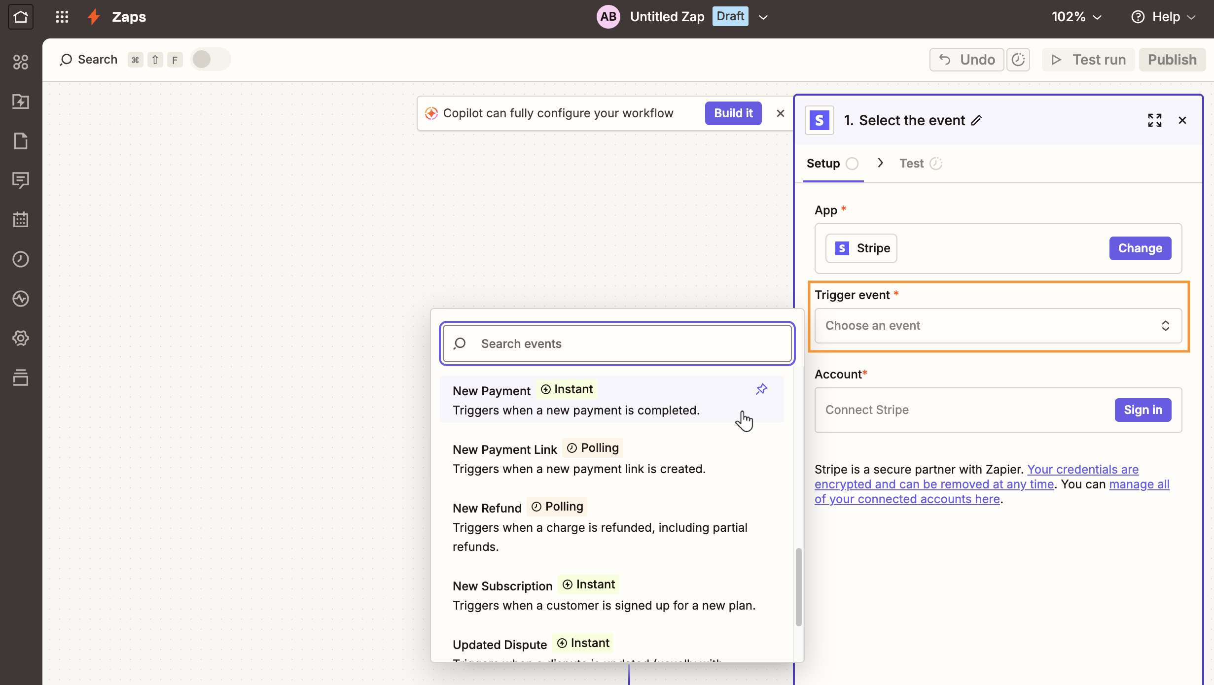Click the question mark Help icon
Screen dimensions: 1214x685
1138,17
